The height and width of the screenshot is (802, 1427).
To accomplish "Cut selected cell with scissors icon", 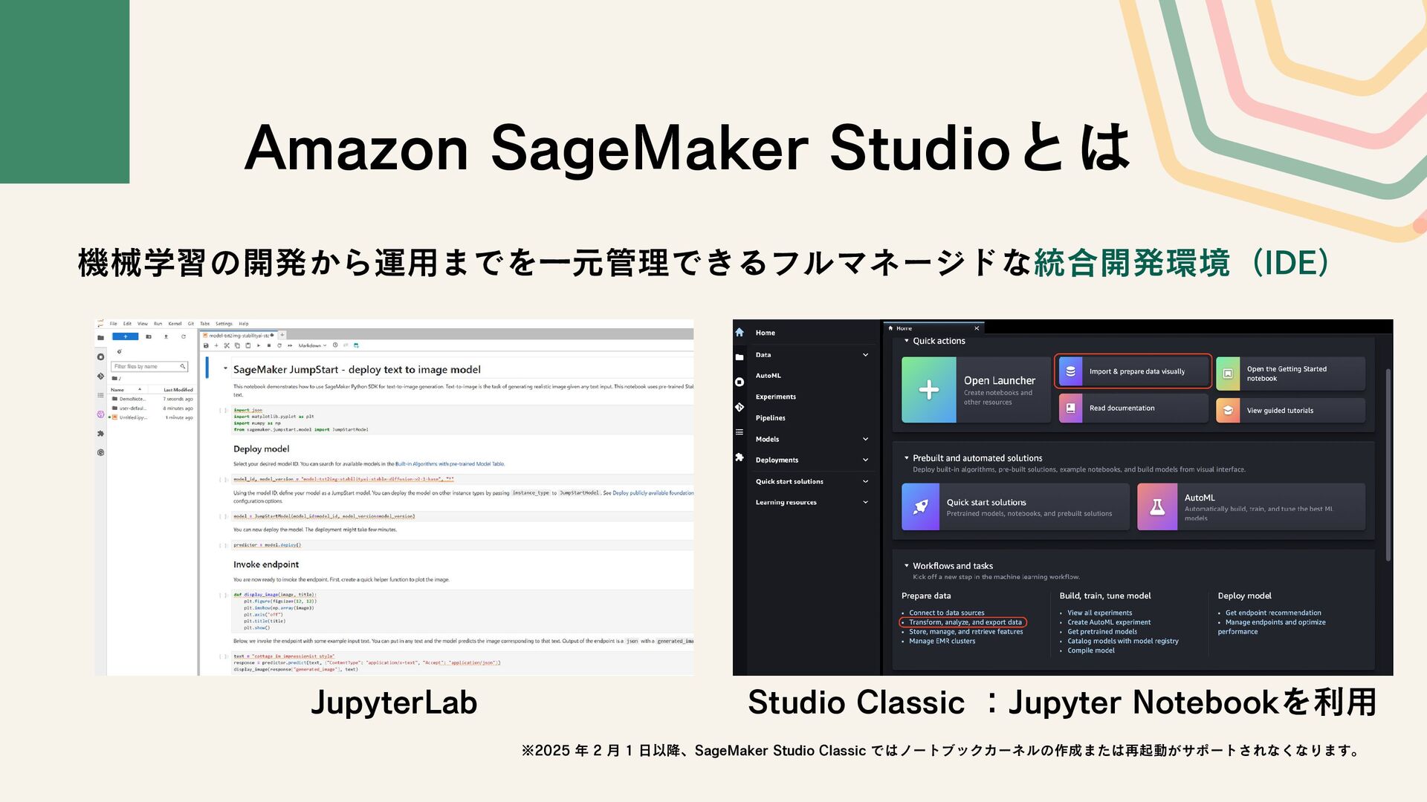I will click(227, 345).
